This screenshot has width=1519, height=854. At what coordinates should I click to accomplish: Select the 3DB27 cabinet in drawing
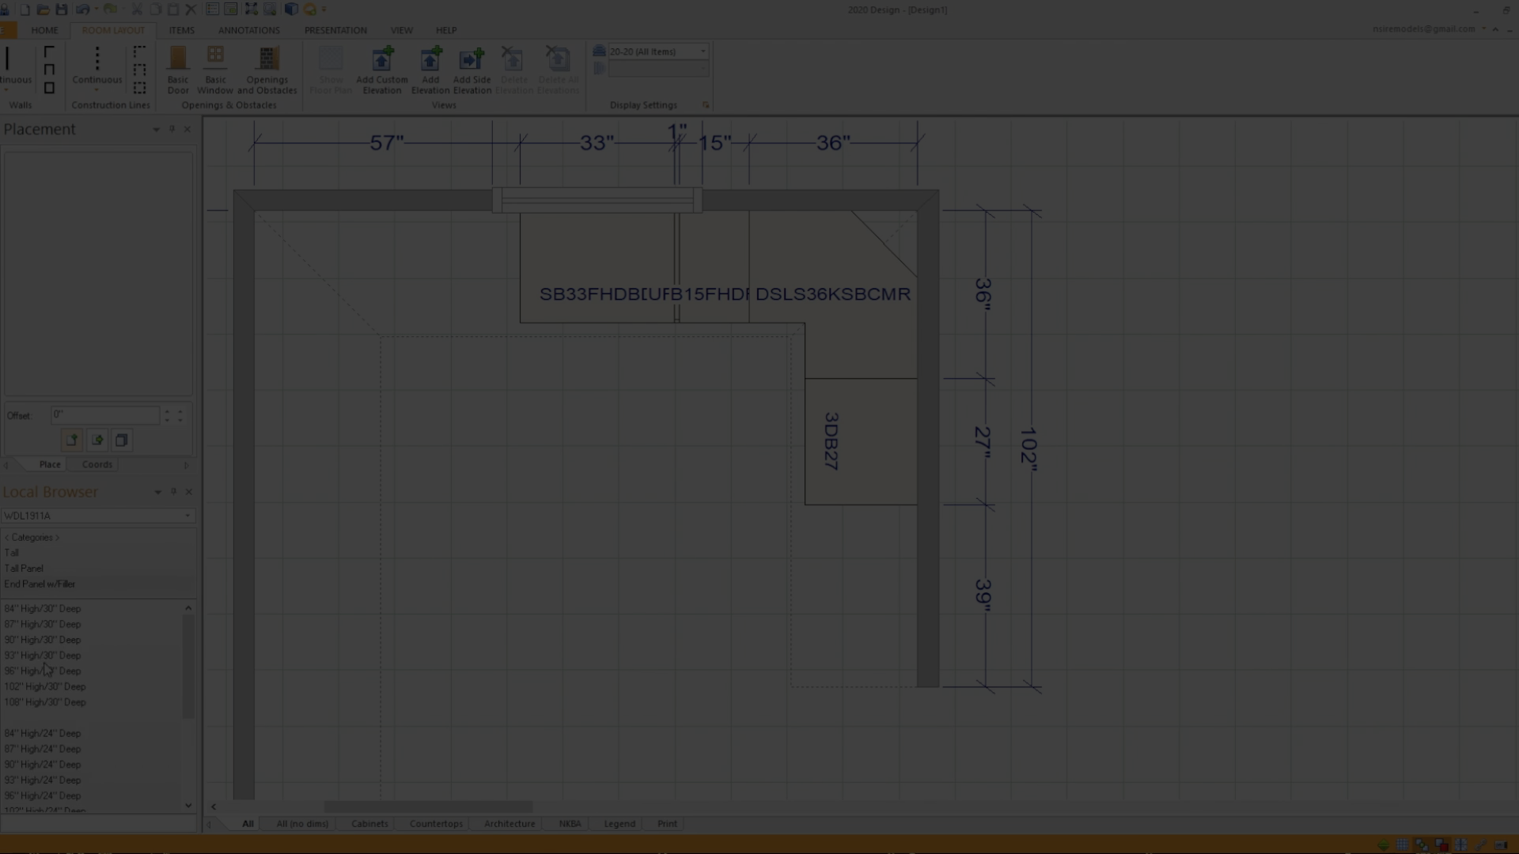[861, 441]
